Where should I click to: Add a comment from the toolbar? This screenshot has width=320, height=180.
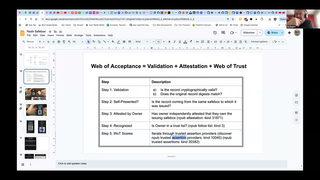pos(202,42)
